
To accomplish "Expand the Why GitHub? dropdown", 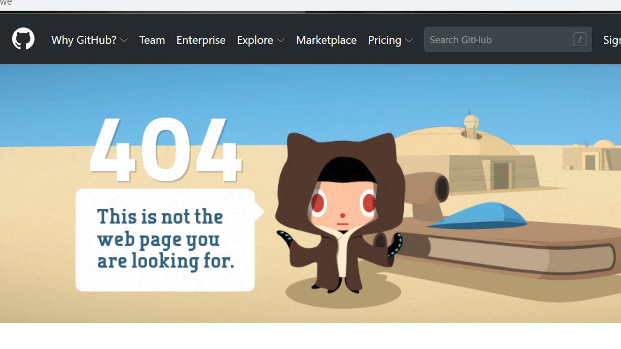I will point(90,40).
